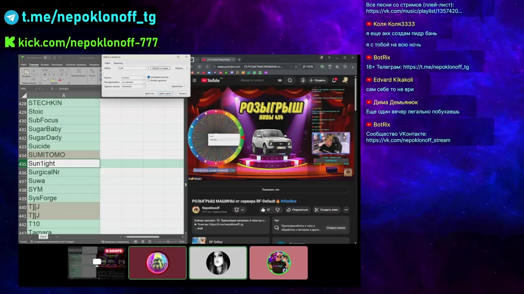
Task: Click the YouTube voice search microphone
Action: tap(303, 80)
